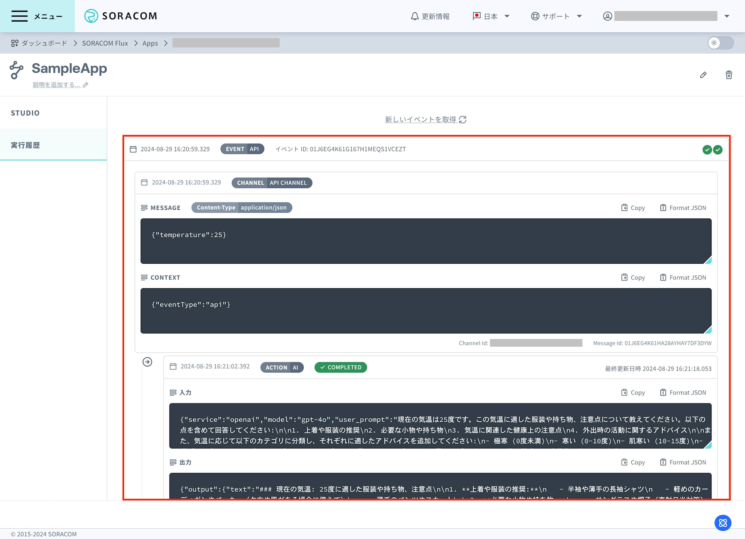Open the hamburger menu (メニュー)
The height and width of the screenshot is (539, 745).
click(x=37, y=16)
